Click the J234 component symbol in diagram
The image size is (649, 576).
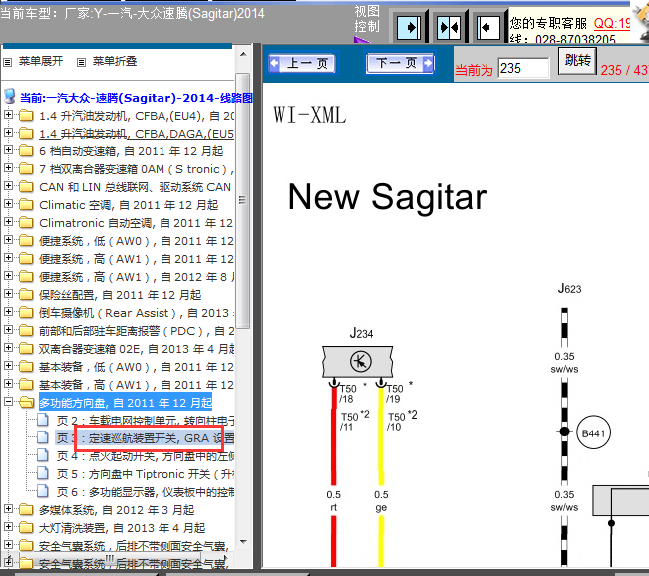pos(358,362)
